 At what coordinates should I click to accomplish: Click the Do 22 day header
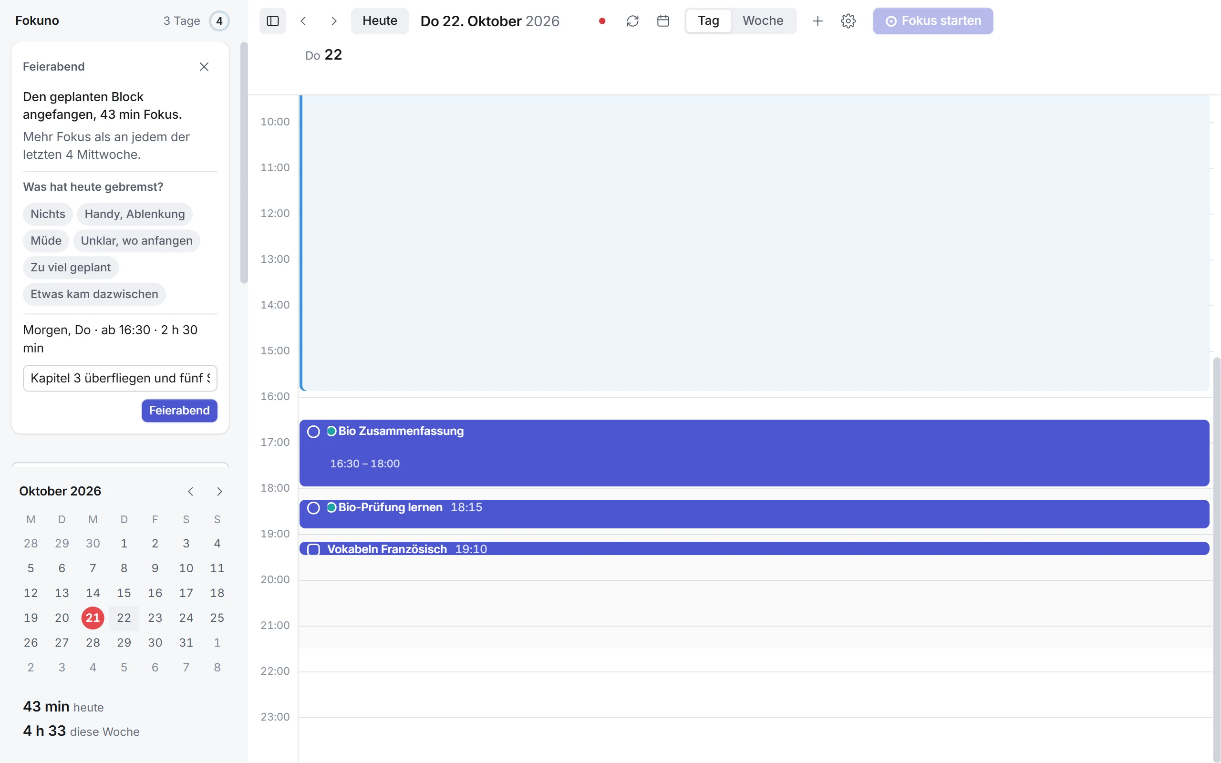point(323,54)
